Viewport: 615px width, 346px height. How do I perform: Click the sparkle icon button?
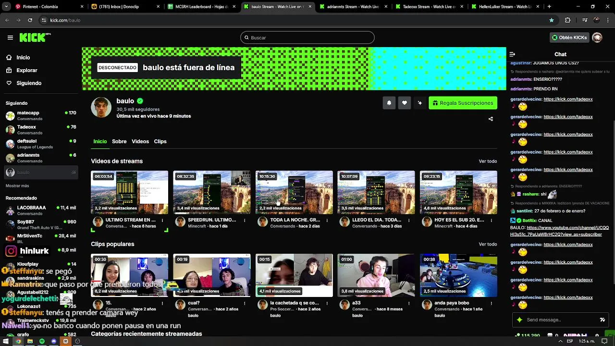(x=420, y=103)
